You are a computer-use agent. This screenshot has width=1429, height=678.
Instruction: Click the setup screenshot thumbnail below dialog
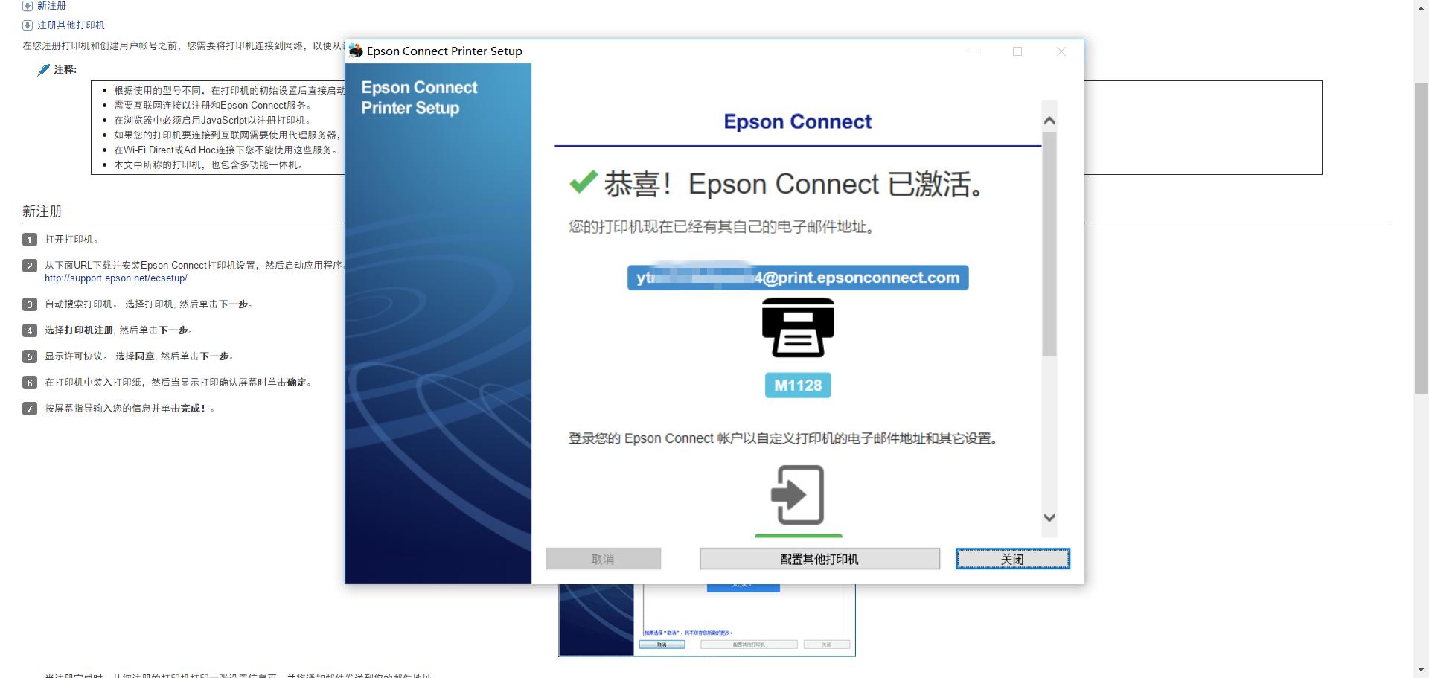coord(707,620)
